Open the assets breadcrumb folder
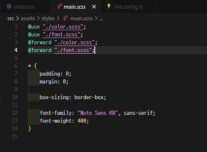 pos(28,19)
